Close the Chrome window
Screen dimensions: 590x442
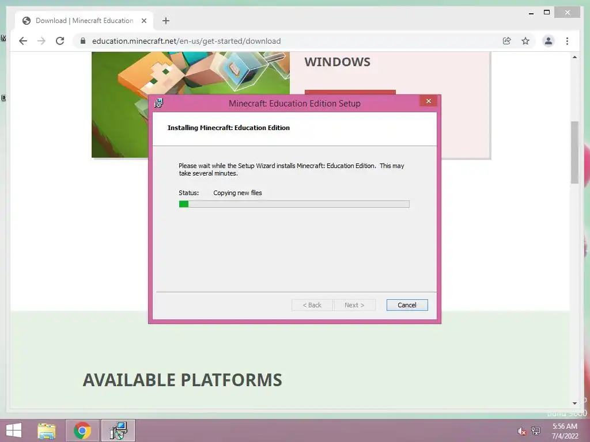tap(568, 13)
